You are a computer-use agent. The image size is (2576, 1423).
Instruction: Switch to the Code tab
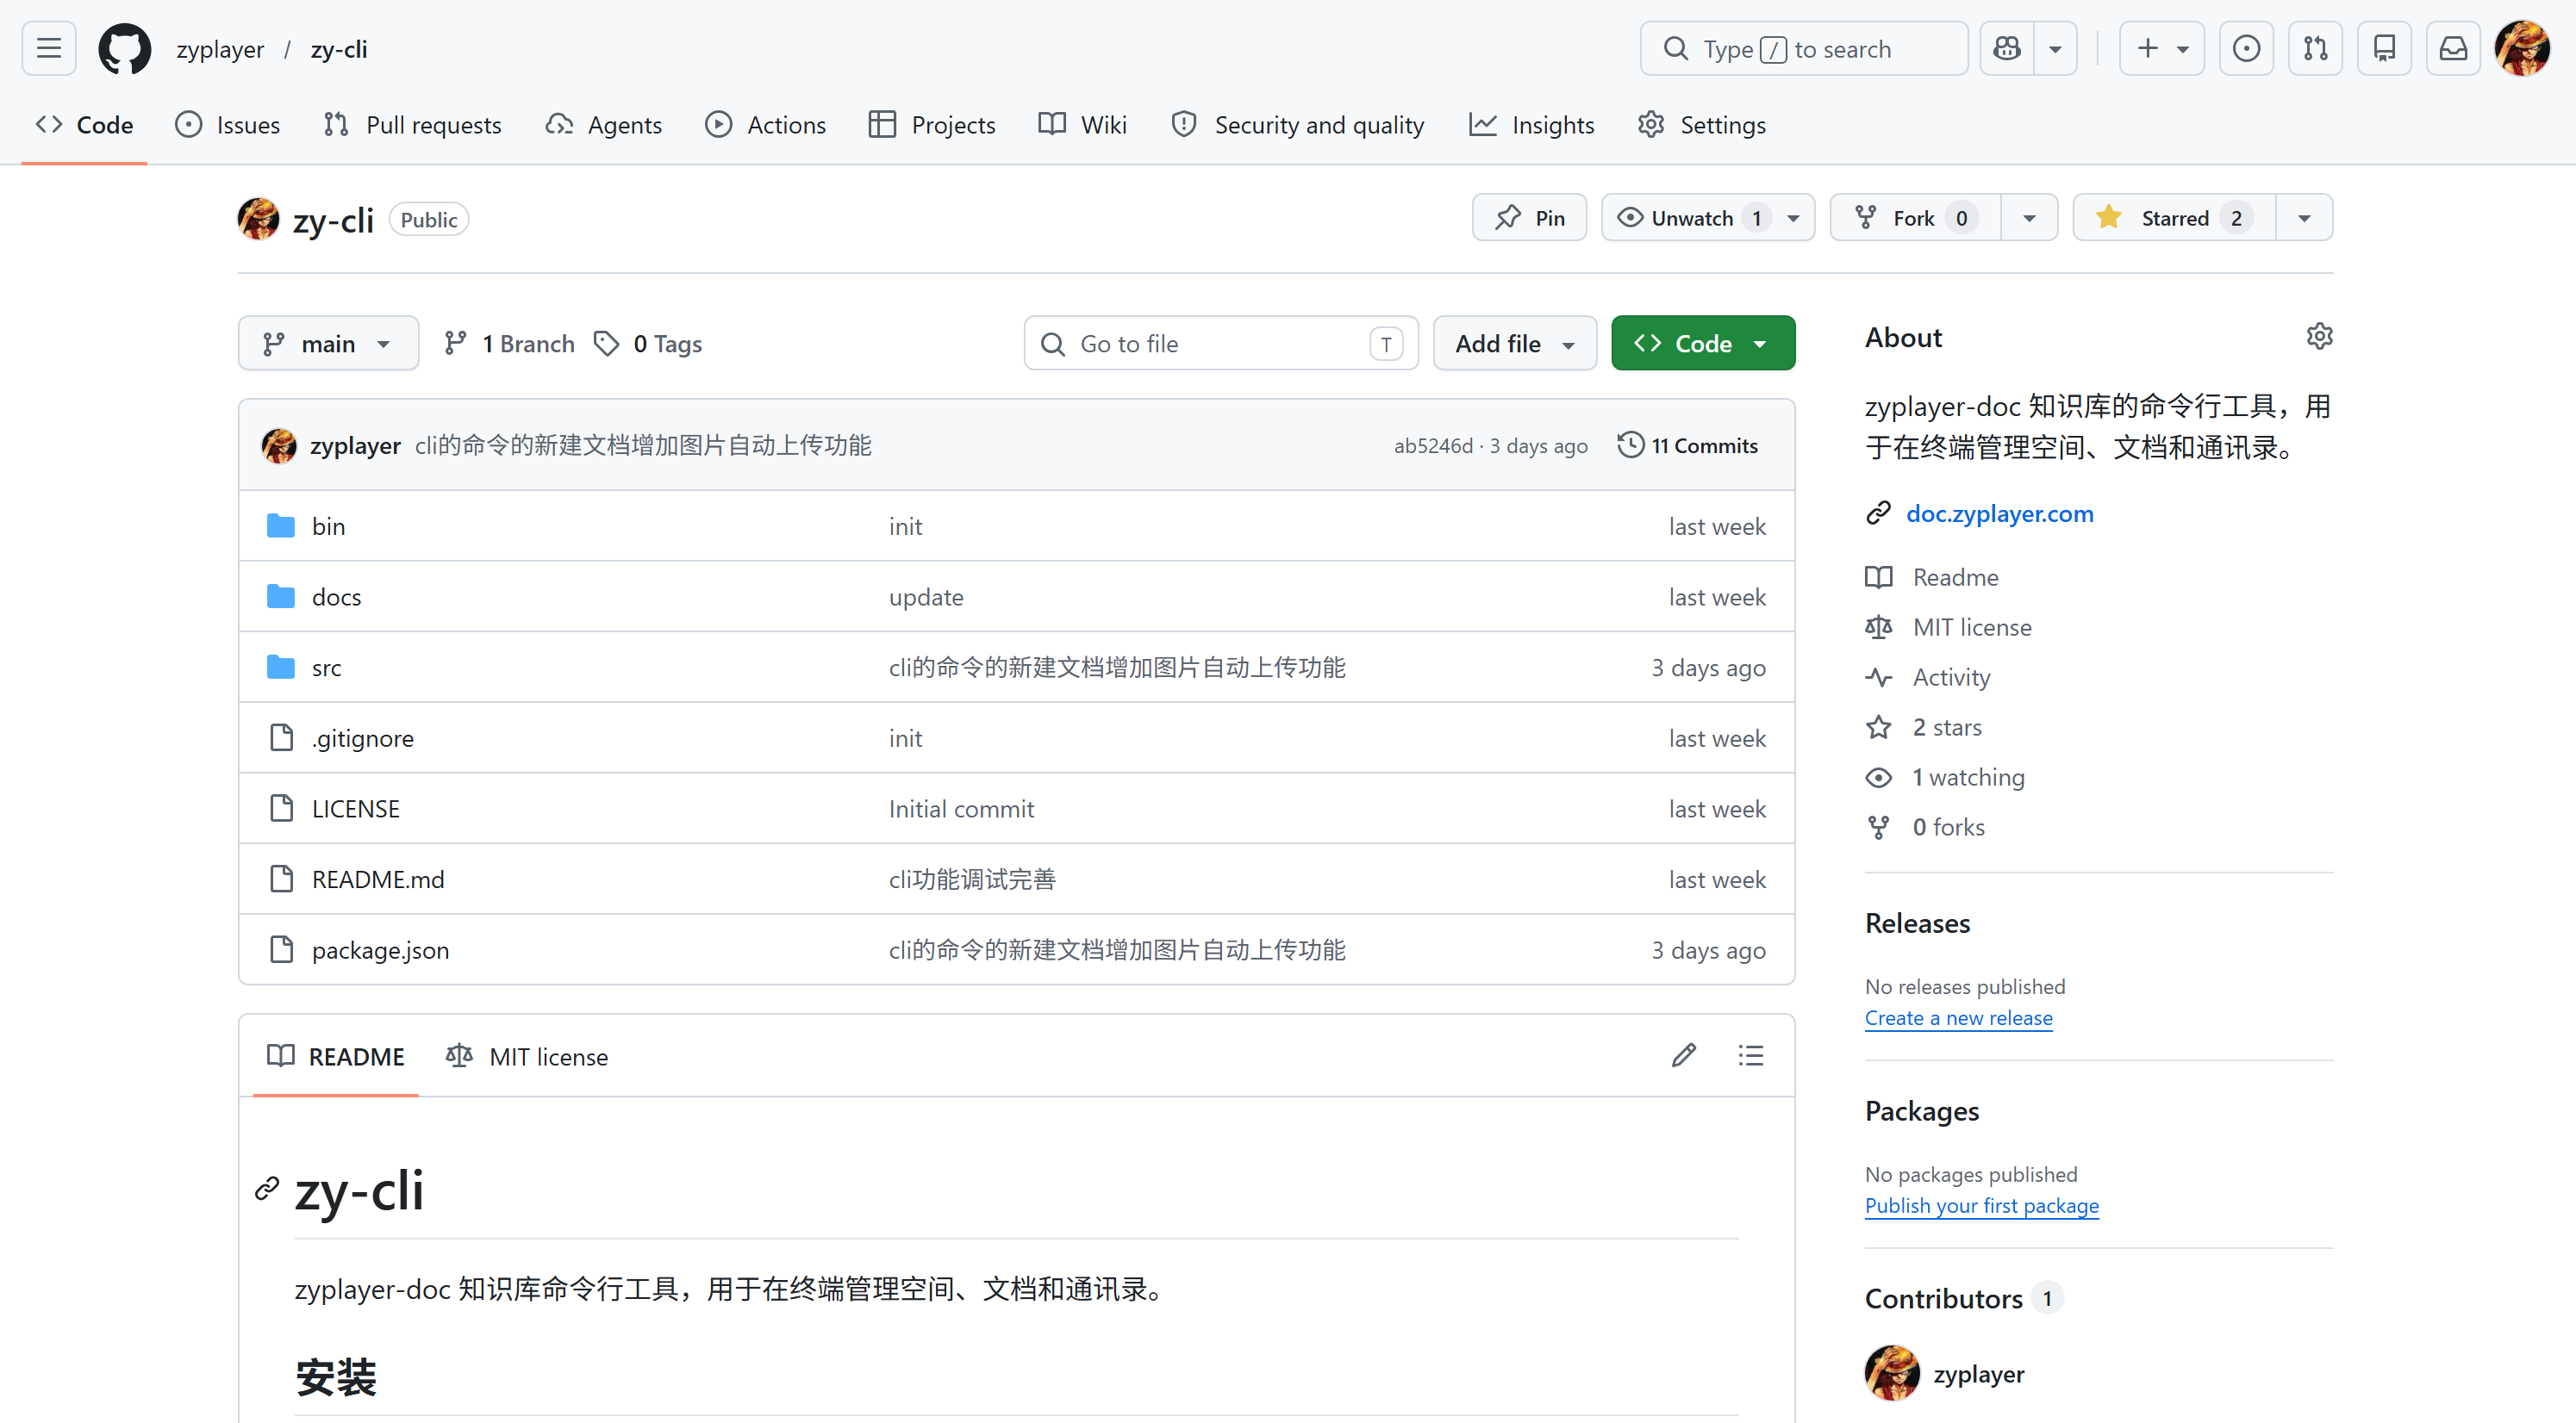pos(84,125)
